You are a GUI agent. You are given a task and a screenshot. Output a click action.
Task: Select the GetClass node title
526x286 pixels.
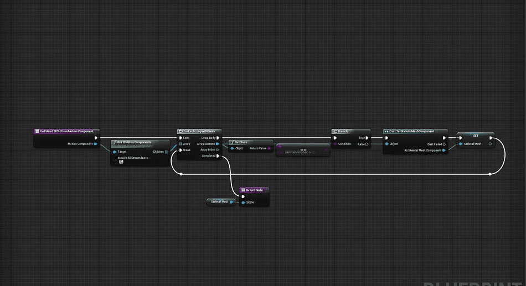tap(241, 142)
